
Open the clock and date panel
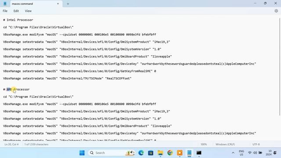click(268, 153)
